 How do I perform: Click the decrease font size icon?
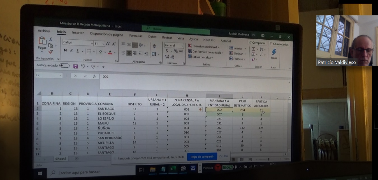tap(114, 44)
